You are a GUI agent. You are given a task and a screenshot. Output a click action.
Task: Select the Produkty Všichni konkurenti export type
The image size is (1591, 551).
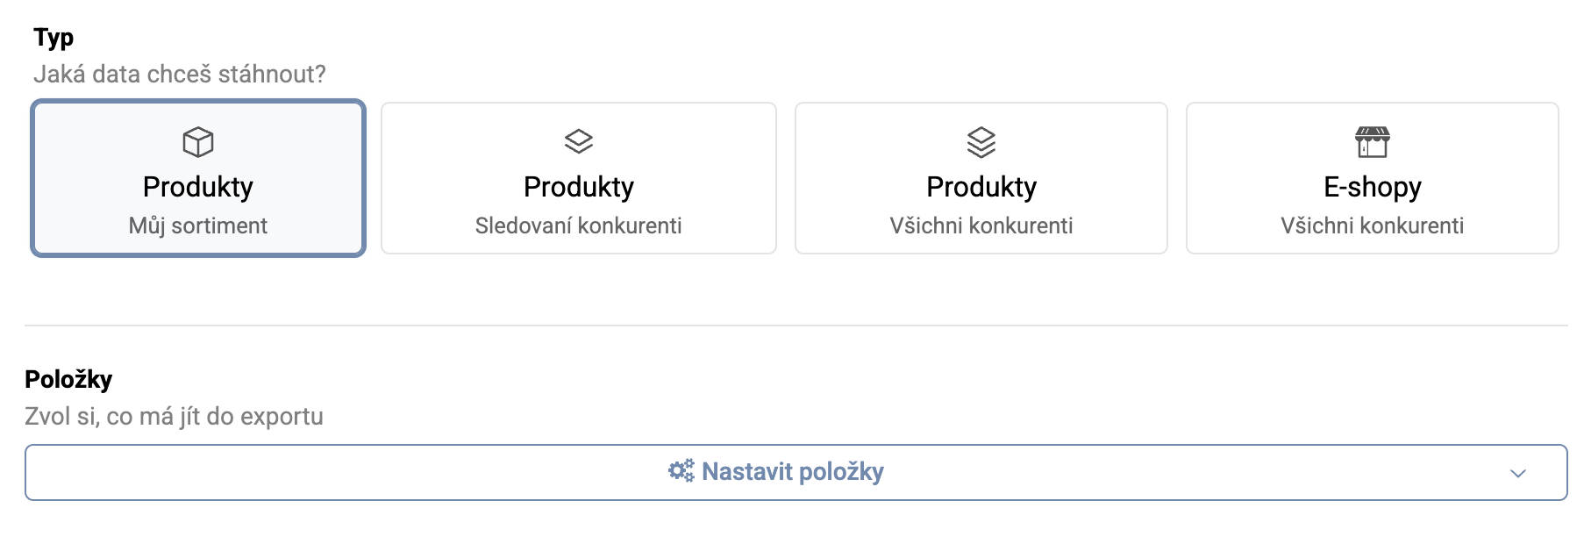click(981, 177)
